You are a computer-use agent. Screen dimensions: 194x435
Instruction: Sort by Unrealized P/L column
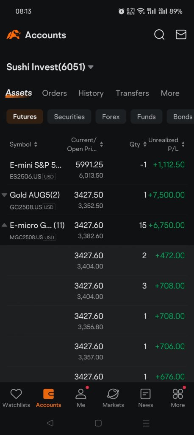[x=166, y=144]
